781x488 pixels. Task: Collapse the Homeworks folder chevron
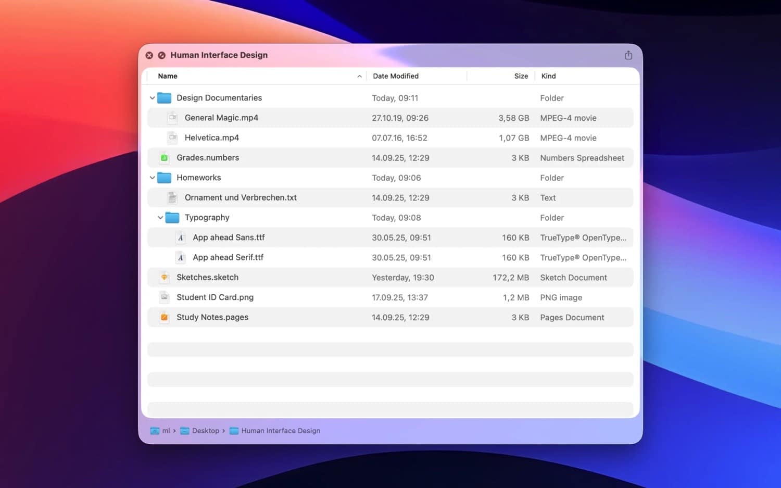pos(152,178)
